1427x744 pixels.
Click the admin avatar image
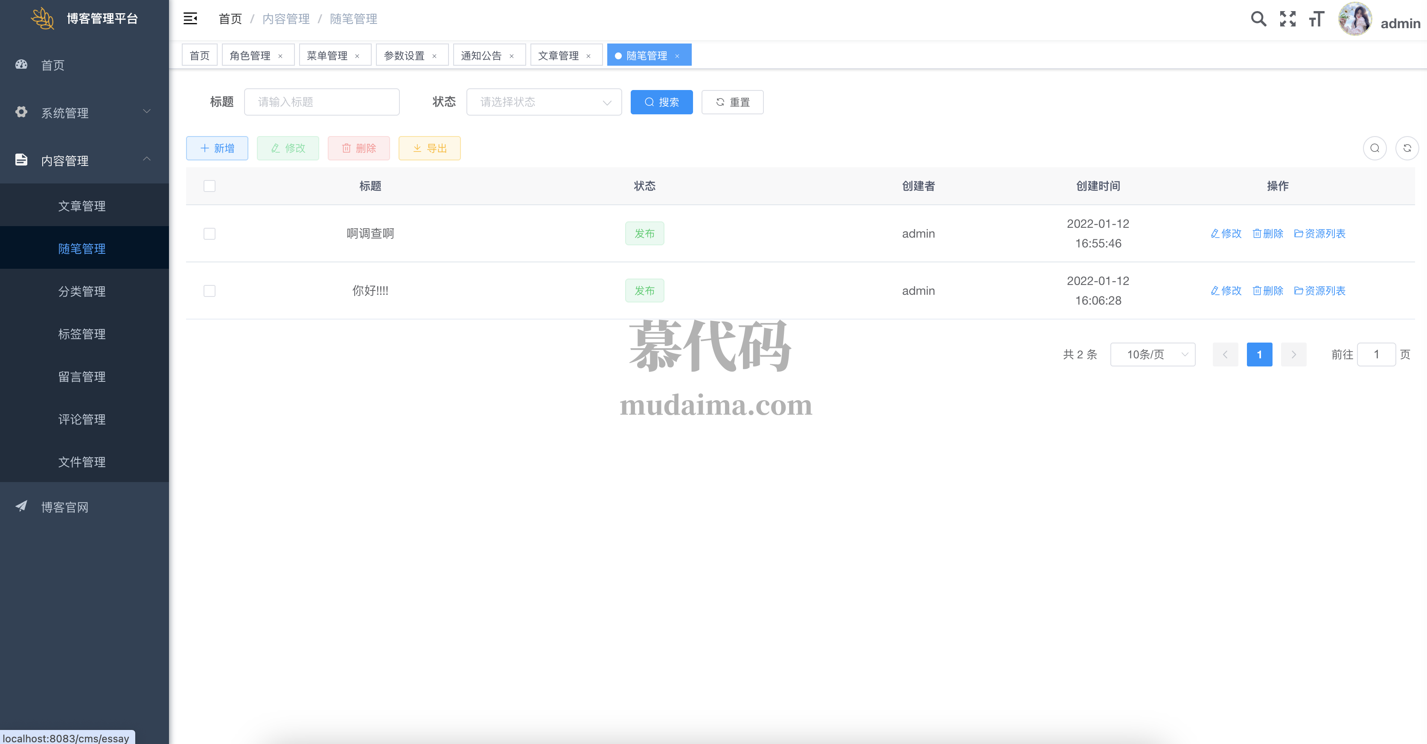(x=1354, y=19)
